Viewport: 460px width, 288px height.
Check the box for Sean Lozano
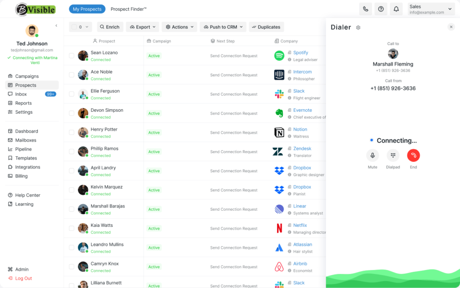coord(71,55)
